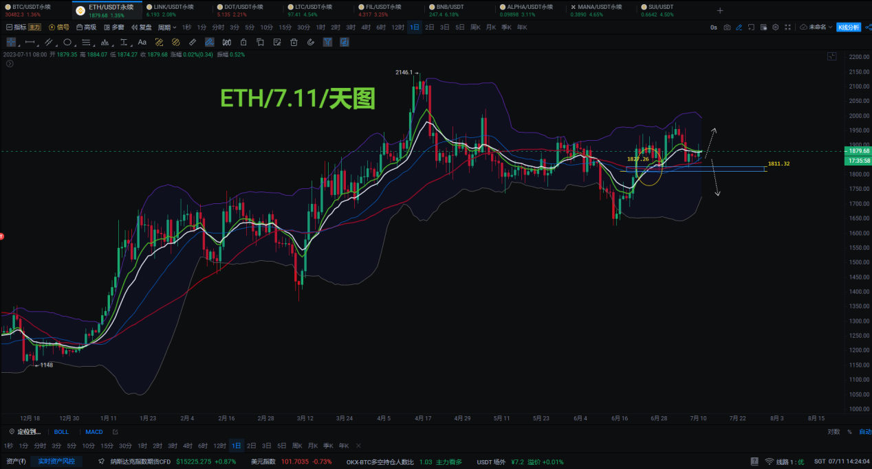Click the 线路1 network line status
This screenshot has width=872, height=469.
(785, 461)
